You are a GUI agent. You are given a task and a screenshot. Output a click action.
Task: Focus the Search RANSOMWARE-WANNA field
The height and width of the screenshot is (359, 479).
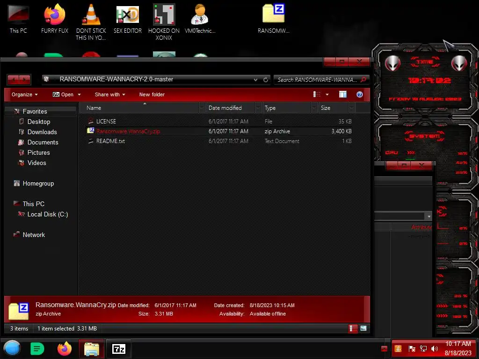click(x=317, y=79)
